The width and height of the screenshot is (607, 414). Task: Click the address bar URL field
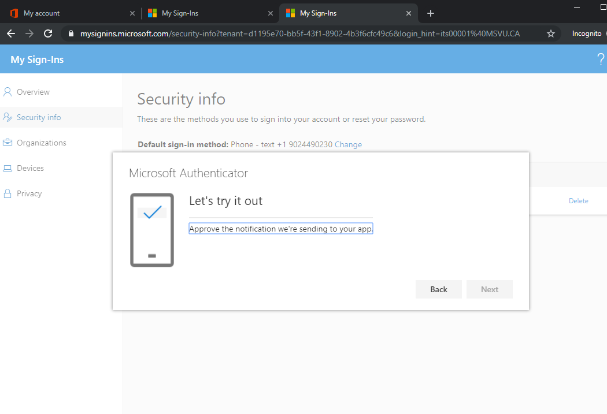pos(301,33)
